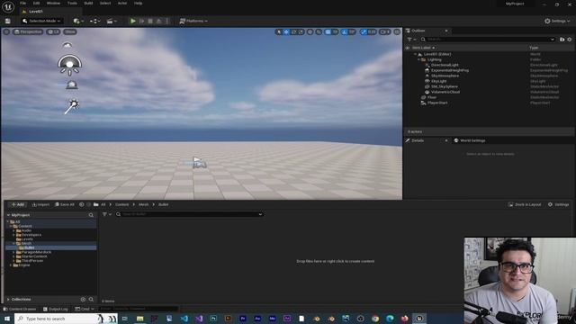Open the Outliner filter dropdown
Image resolution: width=576 pixels, height=324 pixels.
pyautogui.click(x=411, y=39)
